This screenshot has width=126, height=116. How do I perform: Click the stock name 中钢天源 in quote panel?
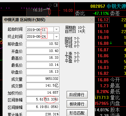click(116, 6)
